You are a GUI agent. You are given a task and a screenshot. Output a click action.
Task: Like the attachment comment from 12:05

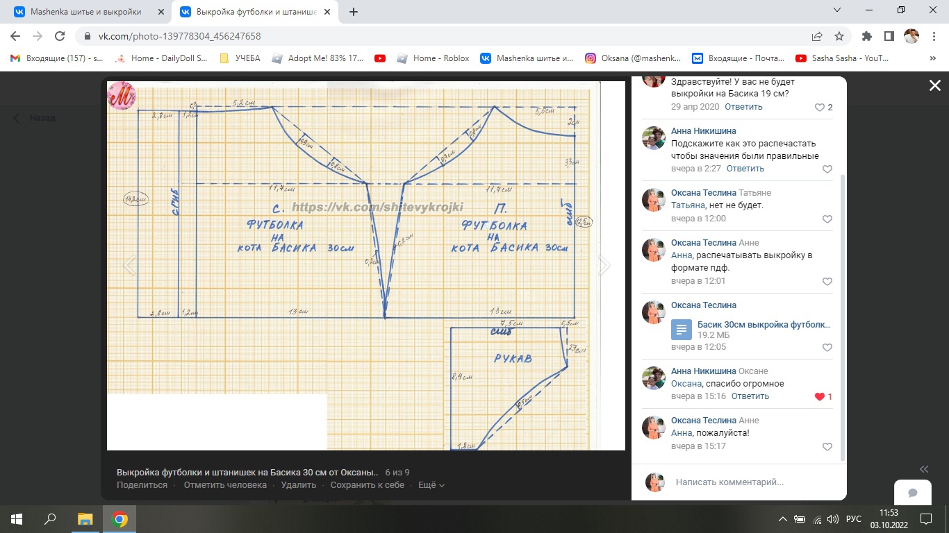[827, 347]
